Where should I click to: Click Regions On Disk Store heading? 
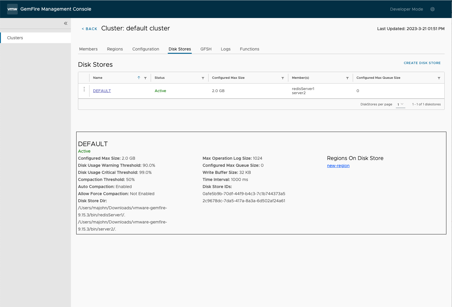pyautogui.click(x=355, y=158)
